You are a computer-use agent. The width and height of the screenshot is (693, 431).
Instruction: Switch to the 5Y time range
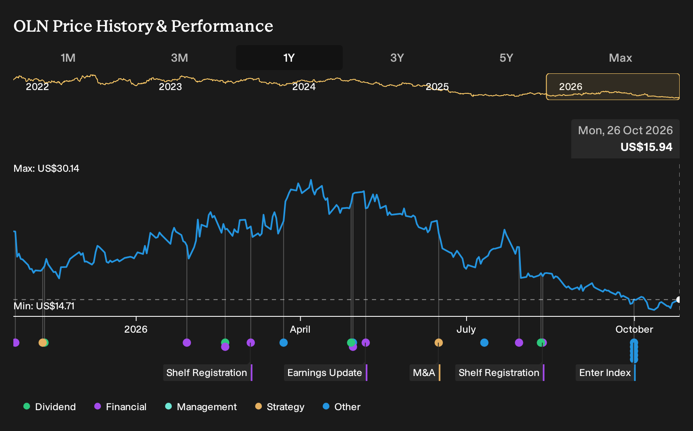click(x=506, y=58)
